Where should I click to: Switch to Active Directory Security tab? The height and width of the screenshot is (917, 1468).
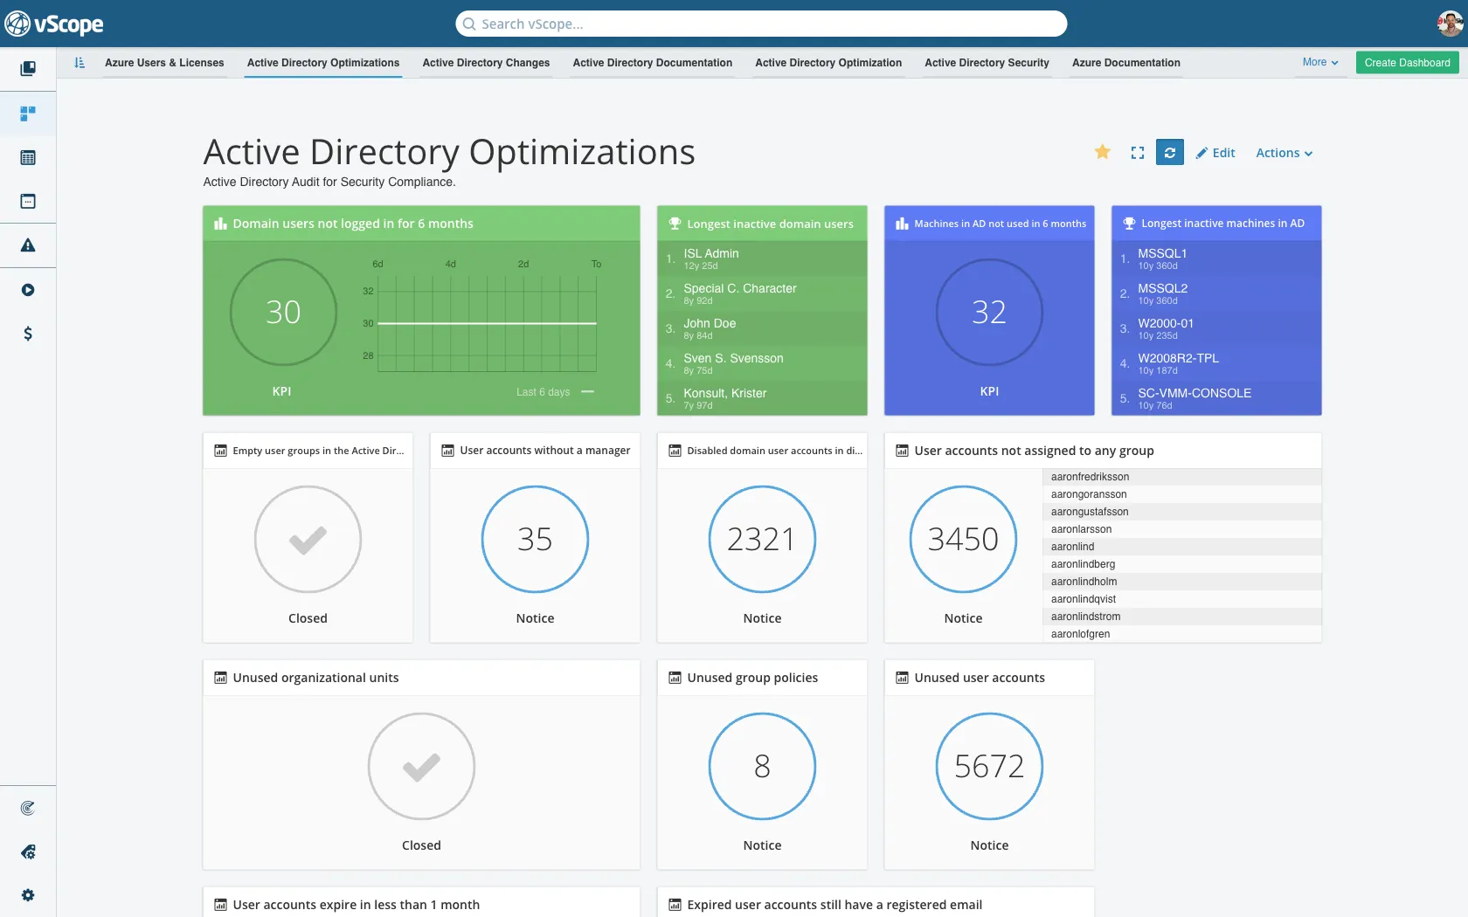(987, 63)
